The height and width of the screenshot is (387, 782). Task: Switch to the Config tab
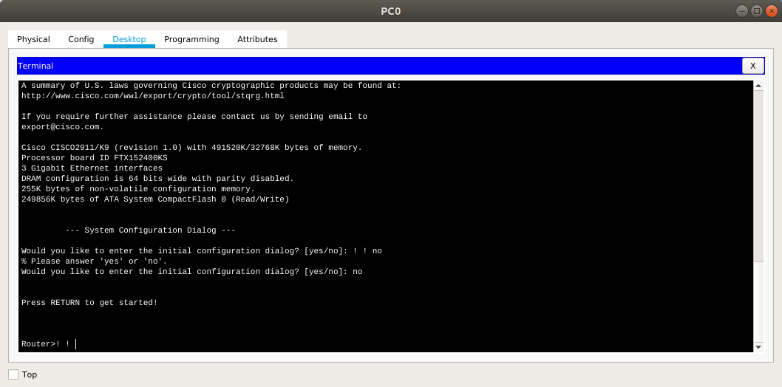tap(81, 39)
